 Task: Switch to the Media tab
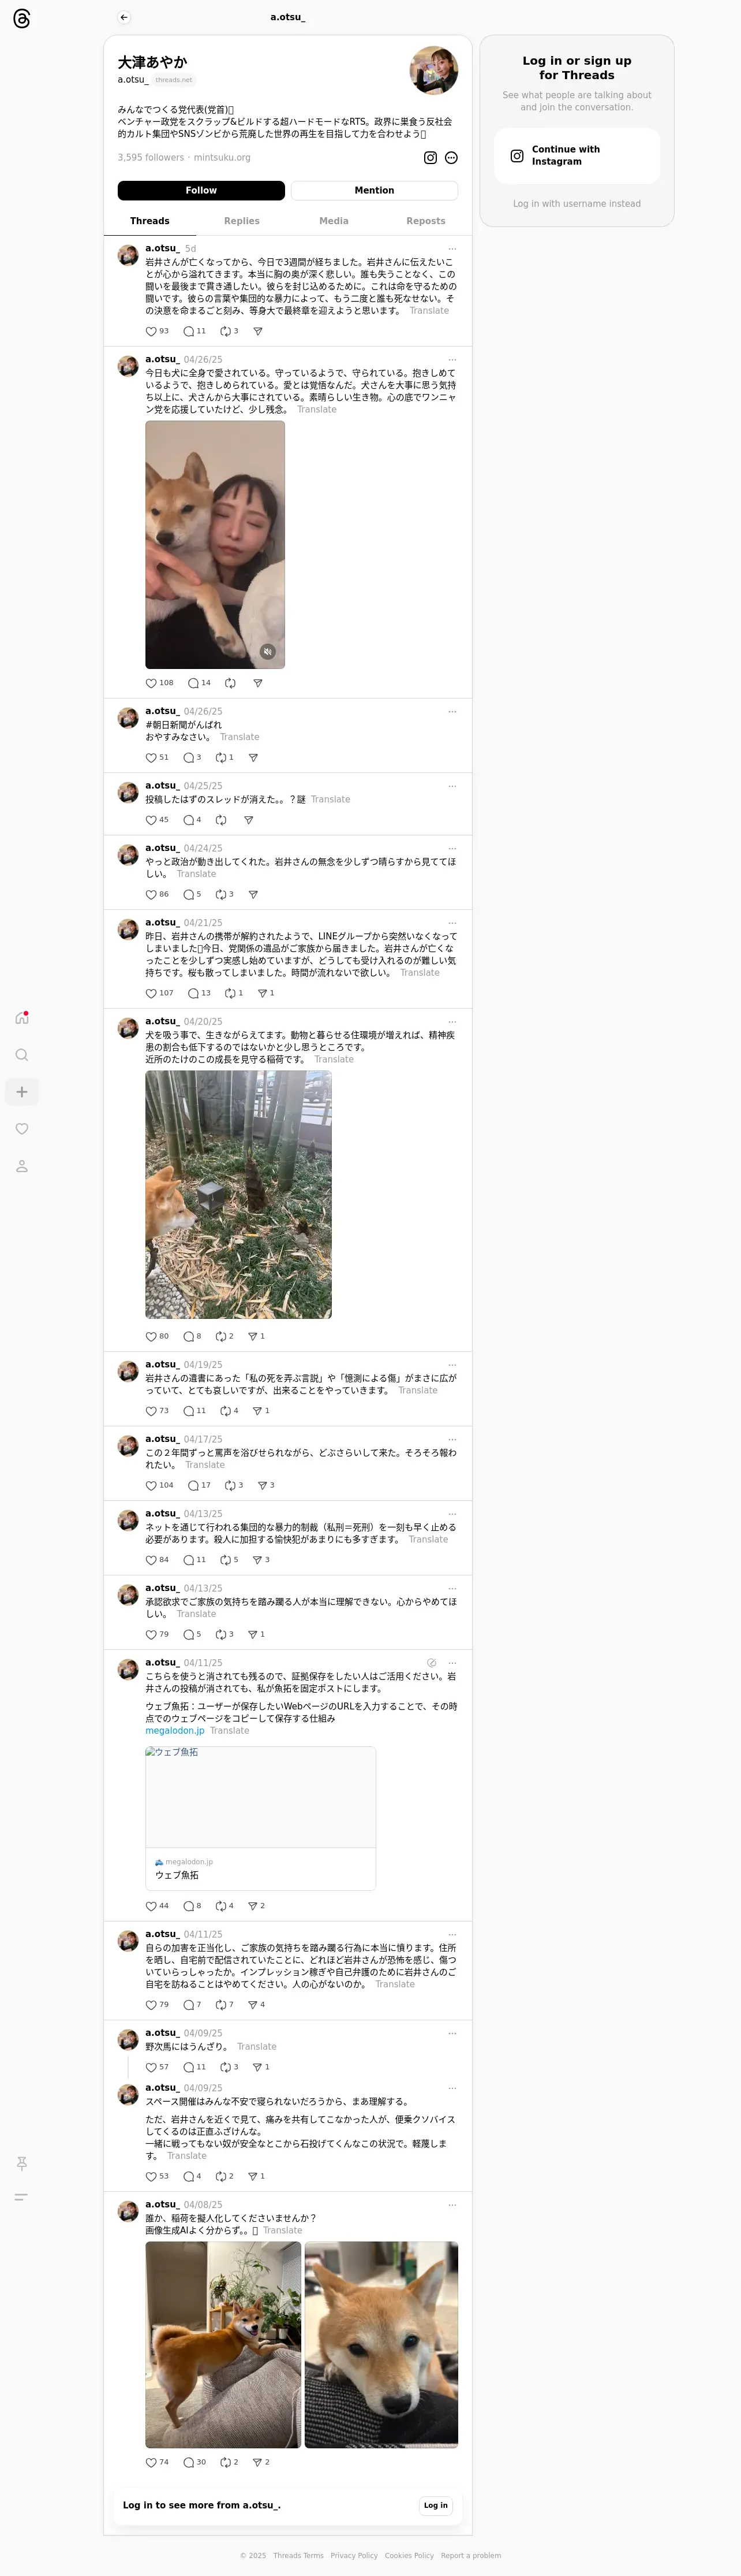tap(334, 221)
